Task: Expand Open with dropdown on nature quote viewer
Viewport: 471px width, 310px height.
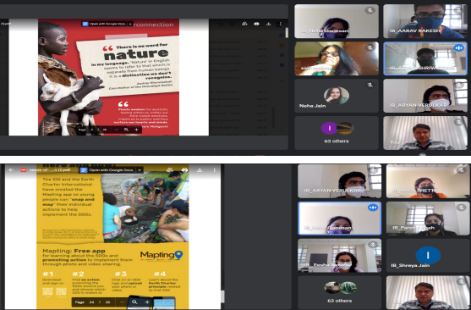Action: [x=130, y=24]
